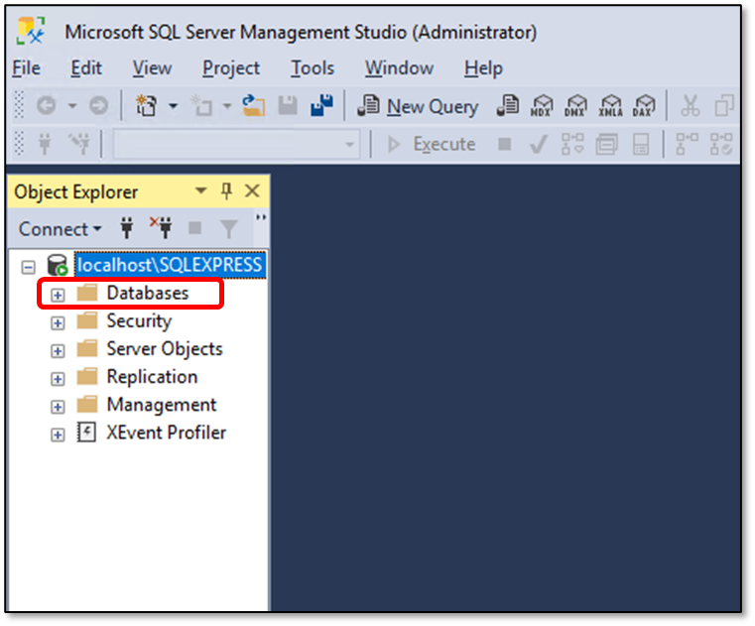Expand the Management folder
The height and width of the screenshot is (626, 755).
click(x=58, y=407)
